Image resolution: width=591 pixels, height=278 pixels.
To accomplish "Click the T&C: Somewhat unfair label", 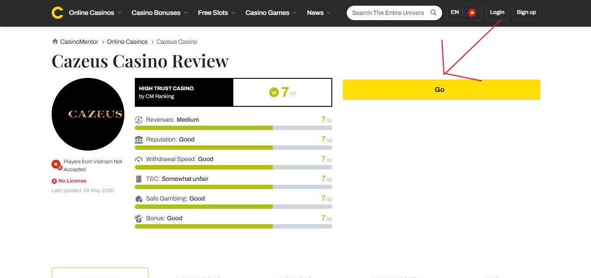I will pyautogui.click(x=177, y=179).
